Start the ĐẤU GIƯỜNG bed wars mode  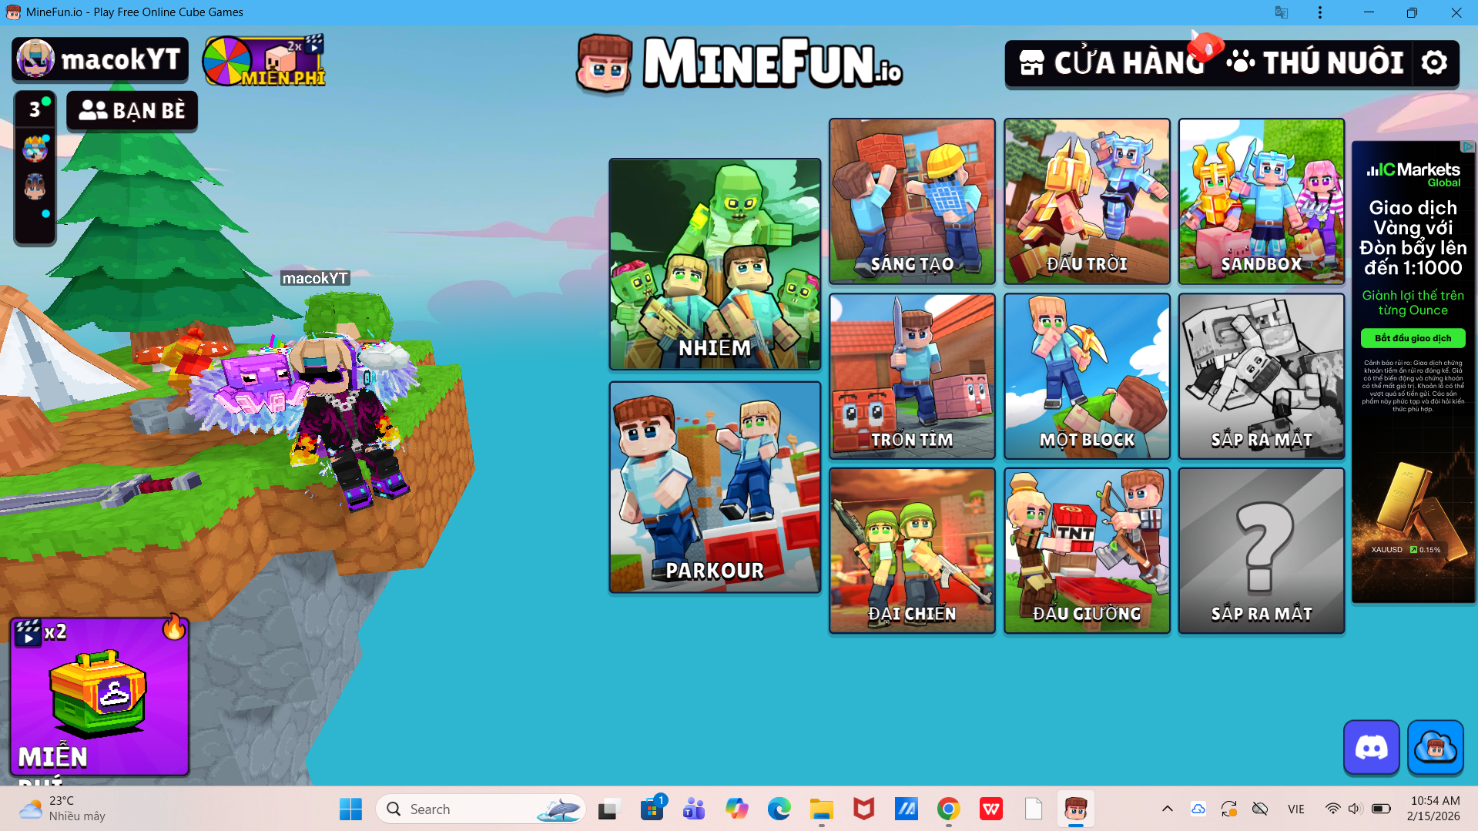1086,551
